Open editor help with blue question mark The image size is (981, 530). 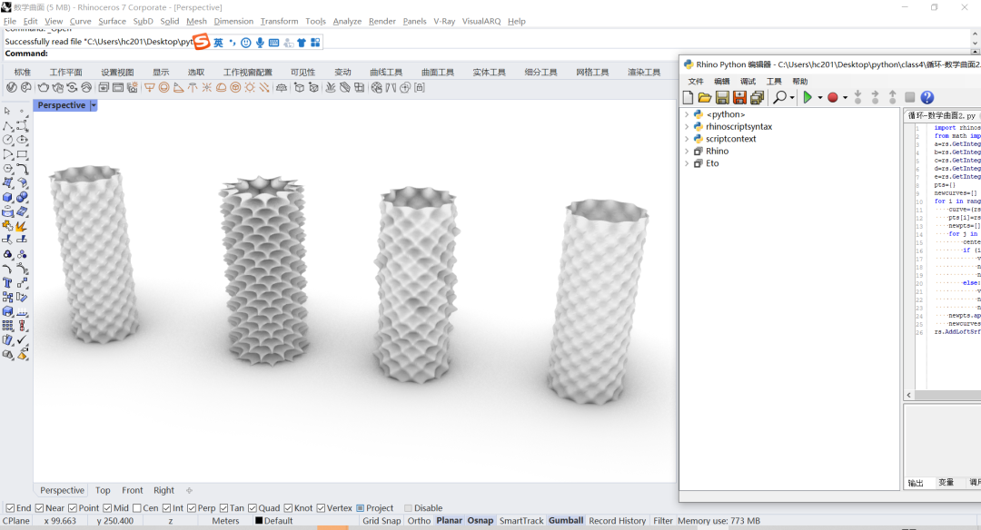[x=927, y=97]
